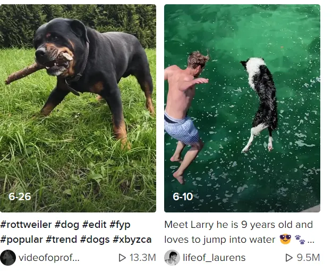Click the videofoprof... username

pos(49,258)
